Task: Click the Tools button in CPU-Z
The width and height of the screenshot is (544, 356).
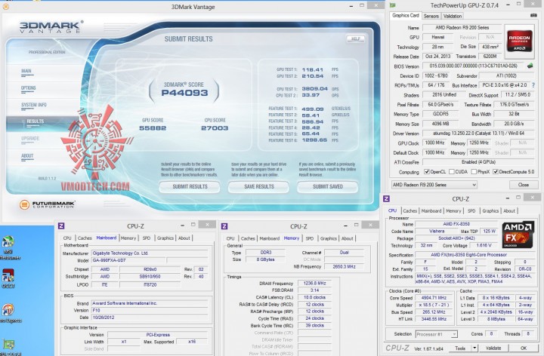Action: pyautogui.click(x=460, y=348)
